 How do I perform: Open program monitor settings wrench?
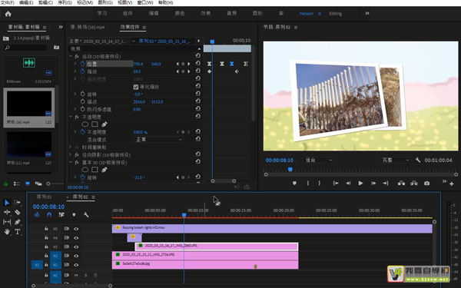pos(417,160)
